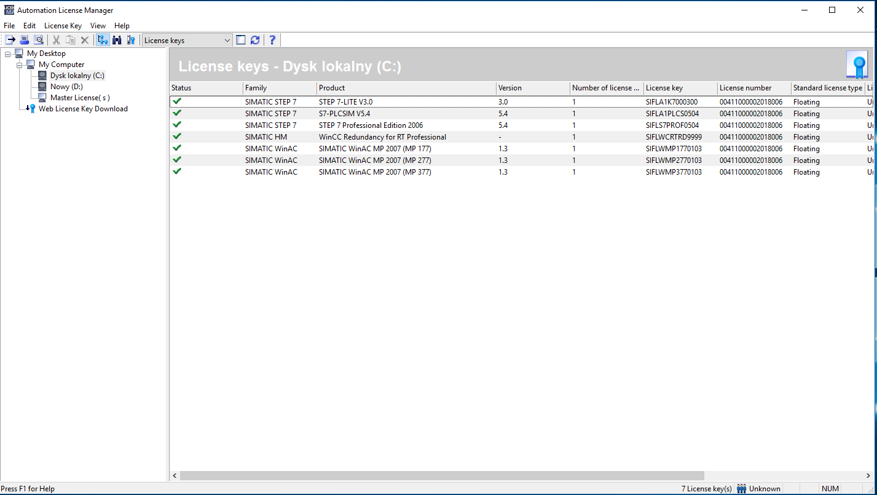Click the license key check toolbar icon
The width and height of the screenshot is (877, 495).
coord(131,40)
